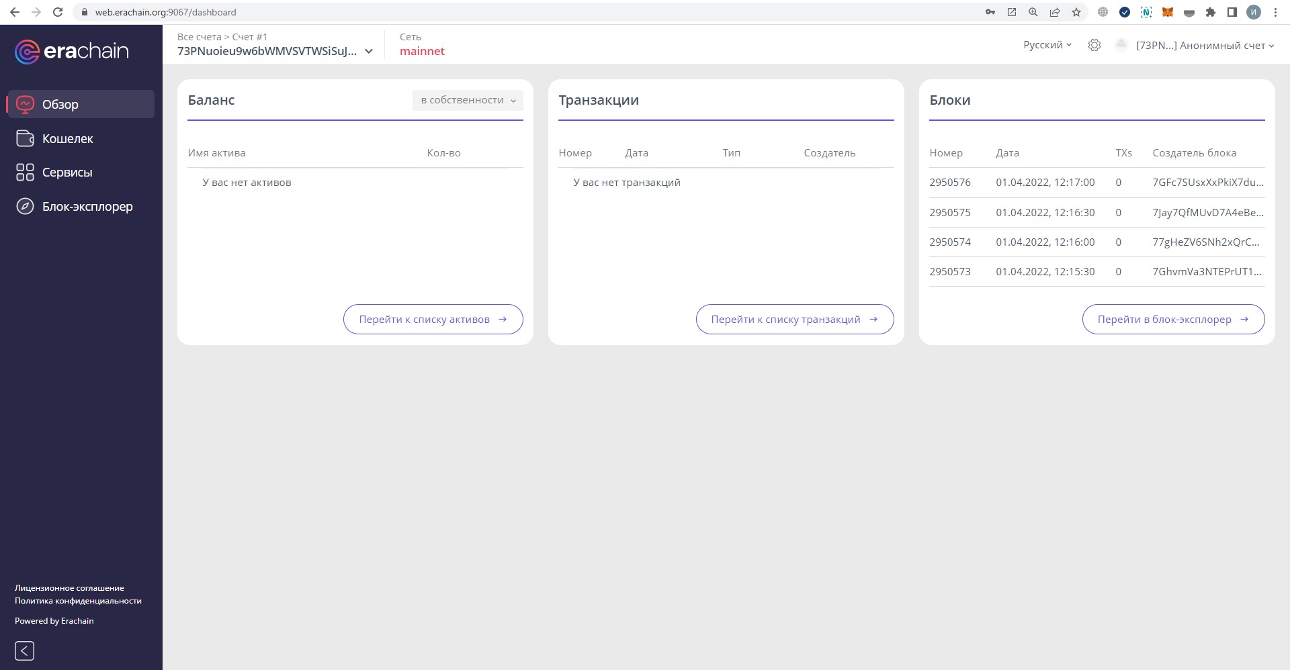Open Лицензионное соглашение link
This screenshot has width=1290, height=670.
pyautogui.click(x=69, y=588)
